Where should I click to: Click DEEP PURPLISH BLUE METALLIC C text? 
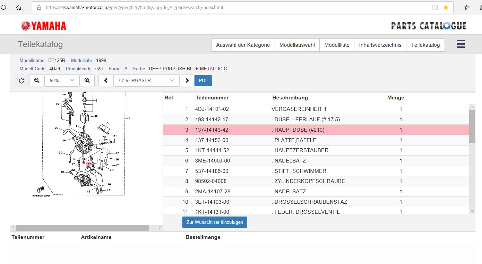pyautogui.click(x=188, y=69)
